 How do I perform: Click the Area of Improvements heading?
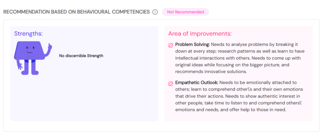pyautogui.click(x=200, y=34)
